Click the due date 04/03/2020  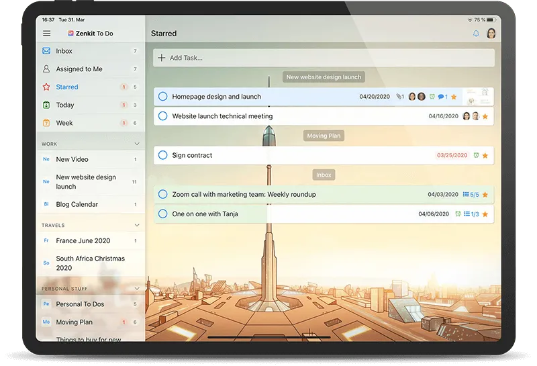[443, 194]
